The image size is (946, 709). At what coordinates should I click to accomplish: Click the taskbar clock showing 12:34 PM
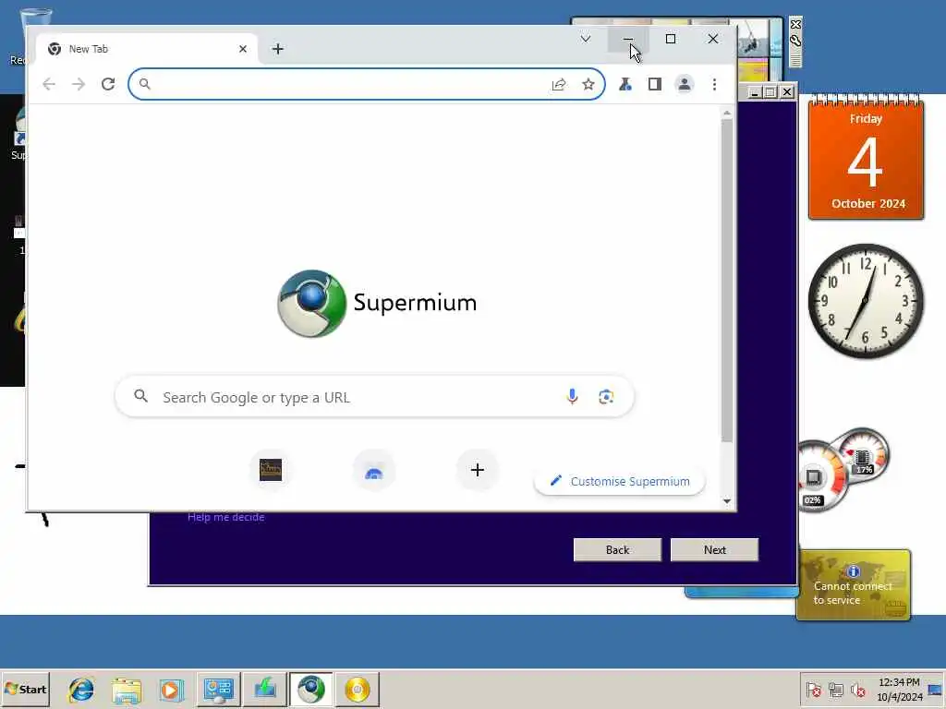coord(899,689)
